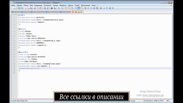The height and width of the screenshot is (103, 183).
Task: Collapse the body rule fold marker
Action: coord(18,15)
